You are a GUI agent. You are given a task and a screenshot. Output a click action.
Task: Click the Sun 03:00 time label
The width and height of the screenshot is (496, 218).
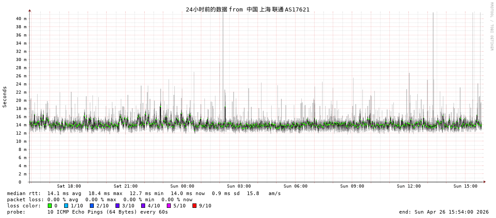click(x=239, y=186)
